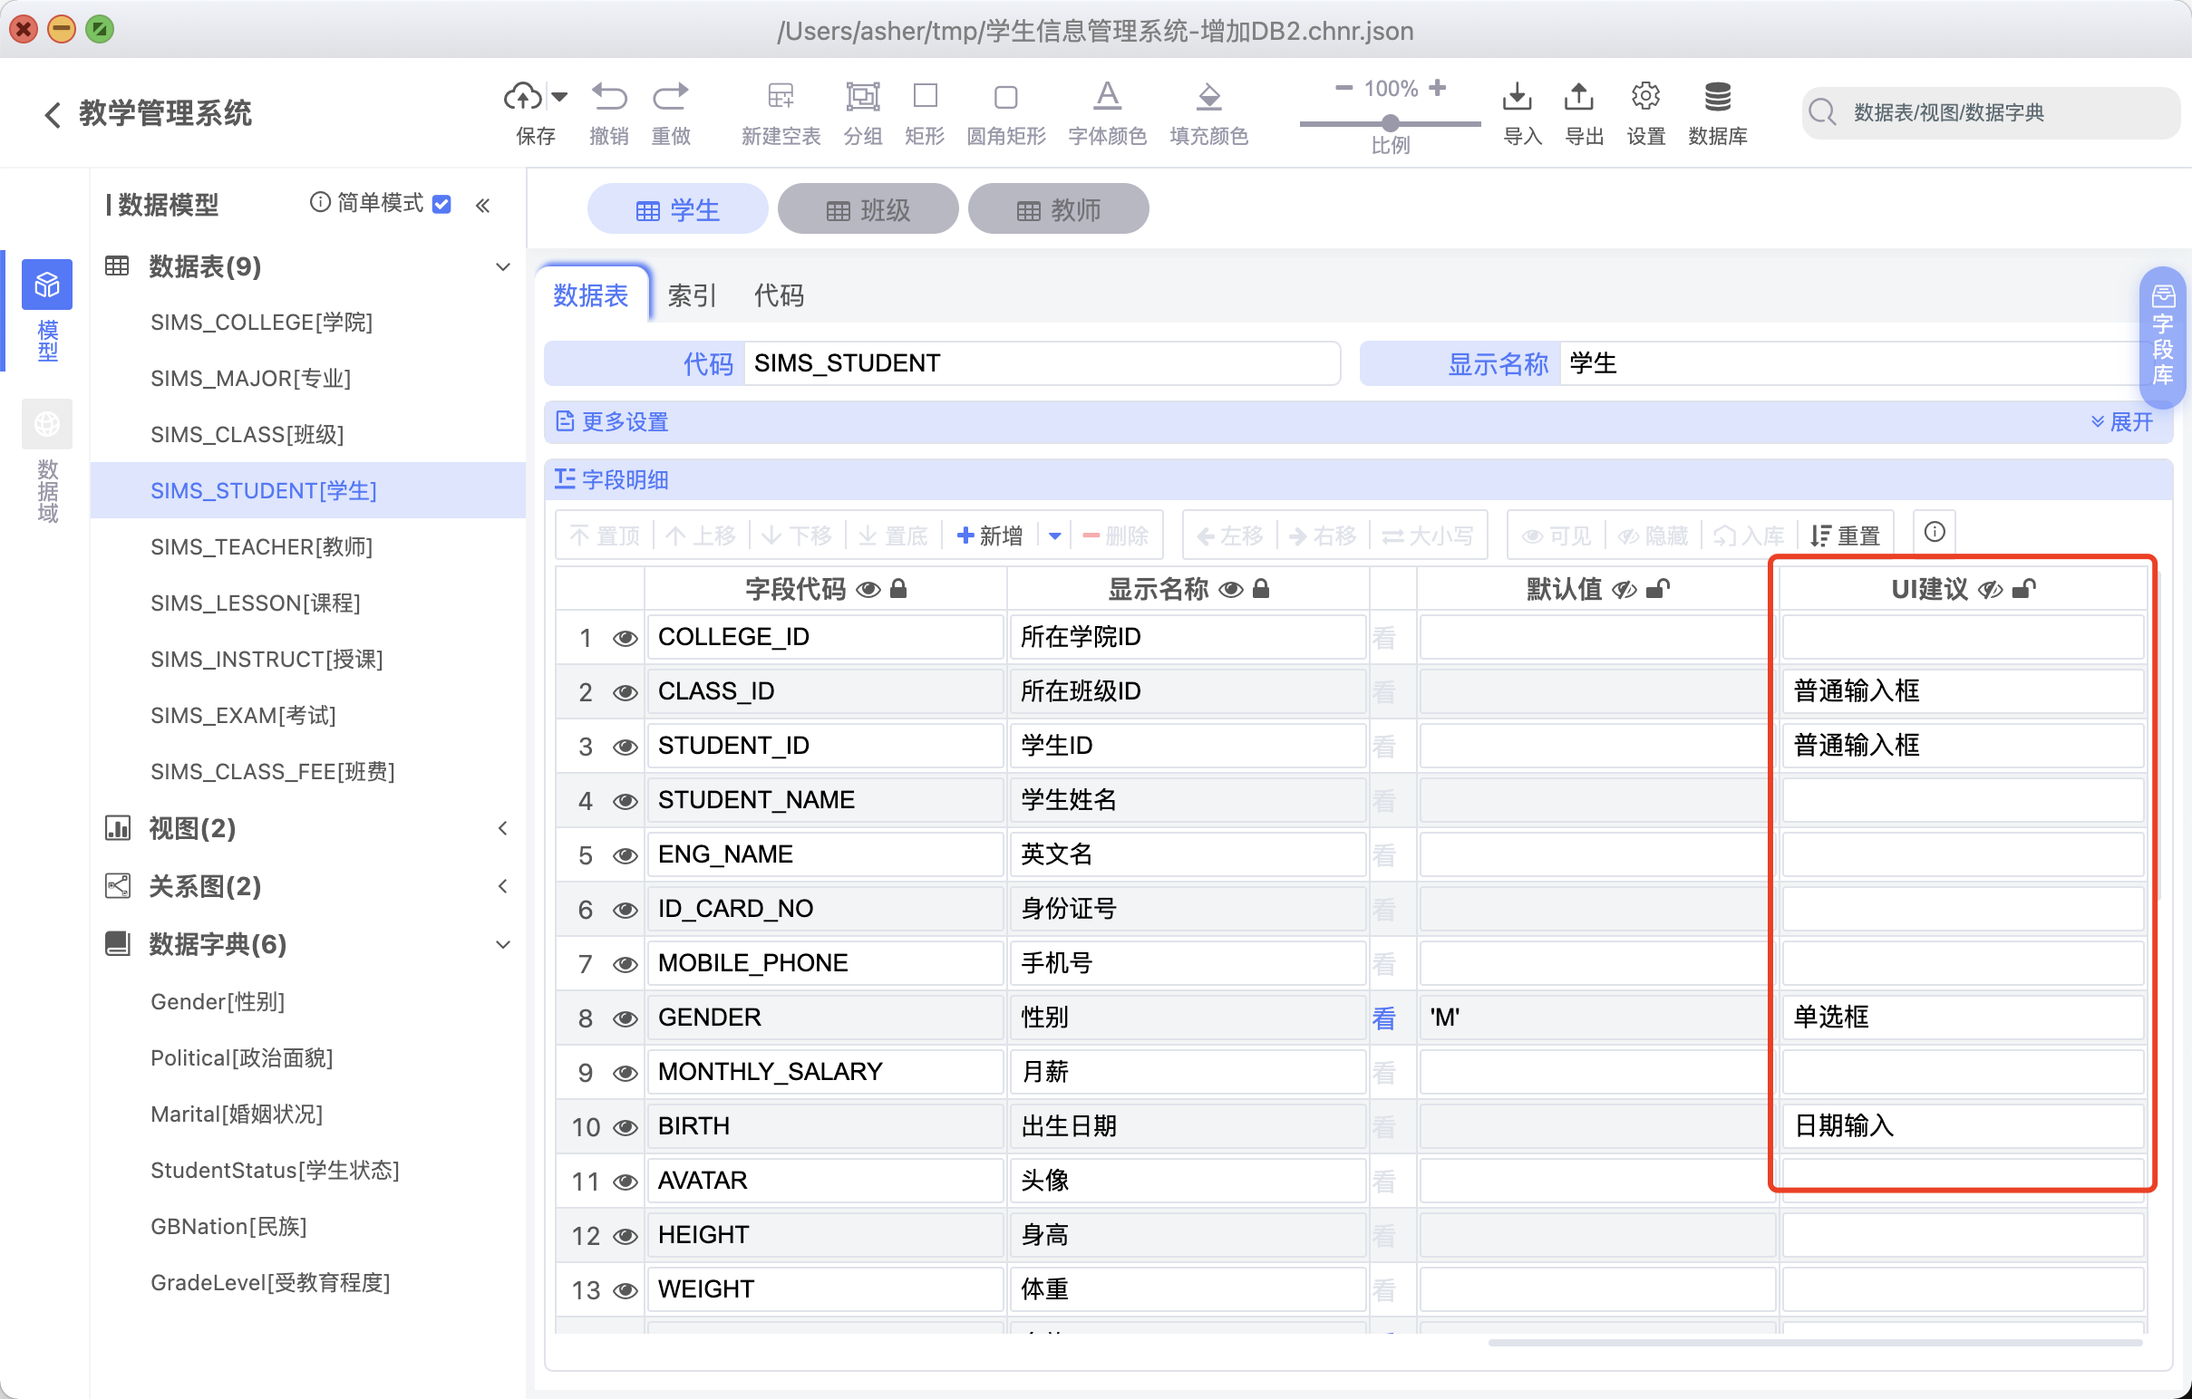Increase zoom with the plus button
The height and width of the screenshot is (1399, 2192).
(1438, 87)
